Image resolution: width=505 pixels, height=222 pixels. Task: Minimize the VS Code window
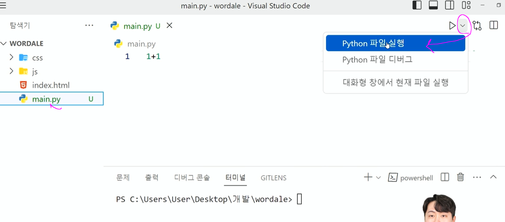tap(482, 5)
